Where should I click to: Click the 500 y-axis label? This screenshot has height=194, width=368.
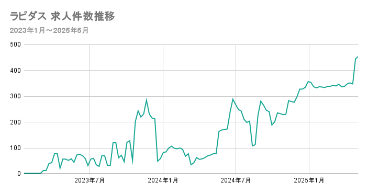15,44
